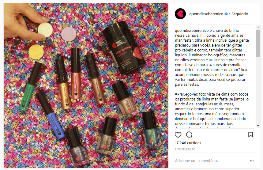Like the post with the heart icon
The image size is (263, 170).
pyautogui.click(x=178, y=135)
